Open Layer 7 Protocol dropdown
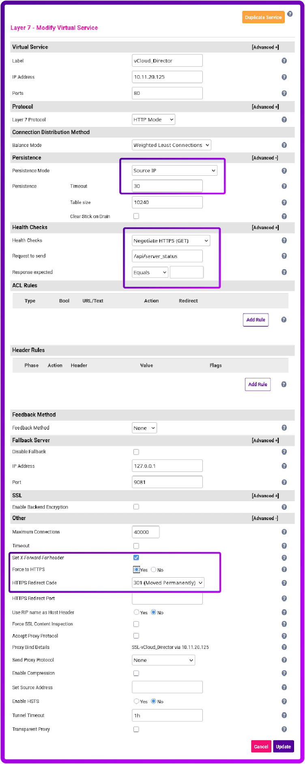The width and height of the screenshot is (305, 764). [x=154, y=120]
